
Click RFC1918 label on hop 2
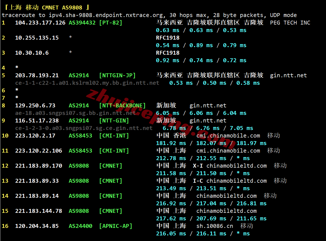[167, 38]
